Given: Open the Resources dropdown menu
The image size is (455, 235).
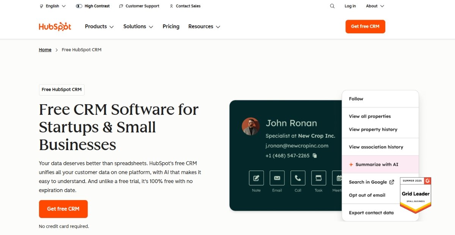Looking at the screenshot, I should pyautogui.click(x=204, y=27).
